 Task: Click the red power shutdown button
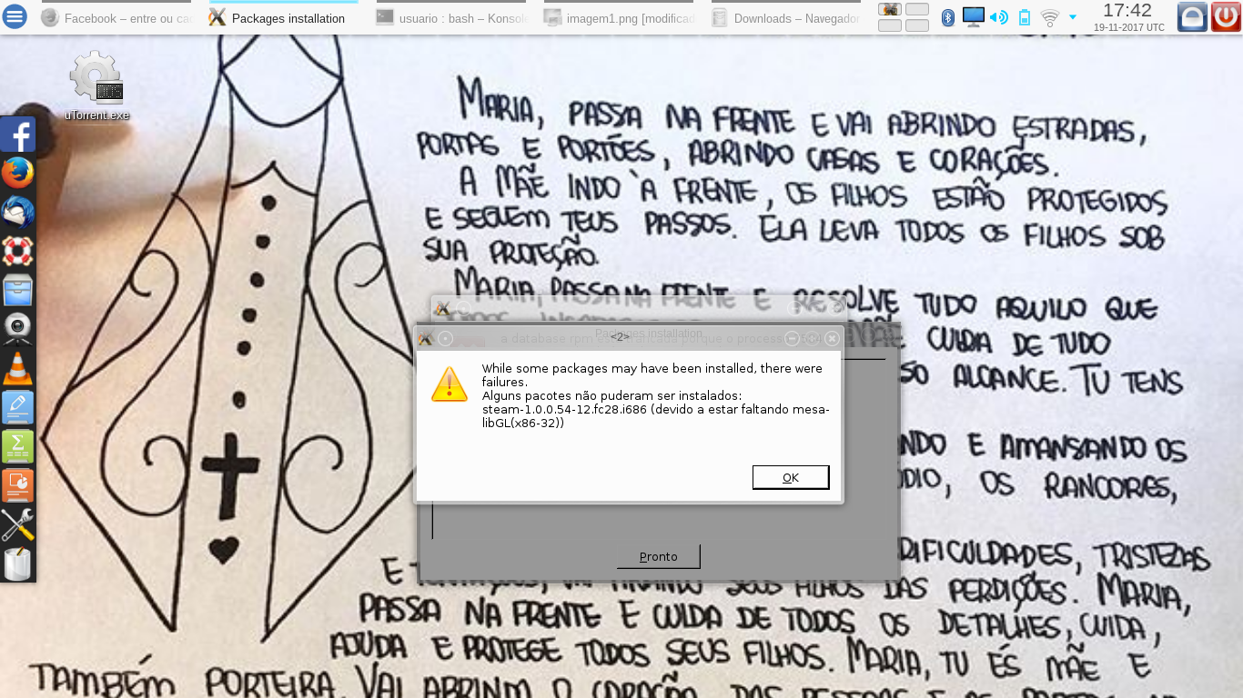pos(1226,16)
